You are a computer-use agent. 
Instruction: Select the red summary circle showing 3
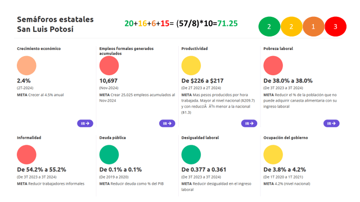tap(335, 26)
